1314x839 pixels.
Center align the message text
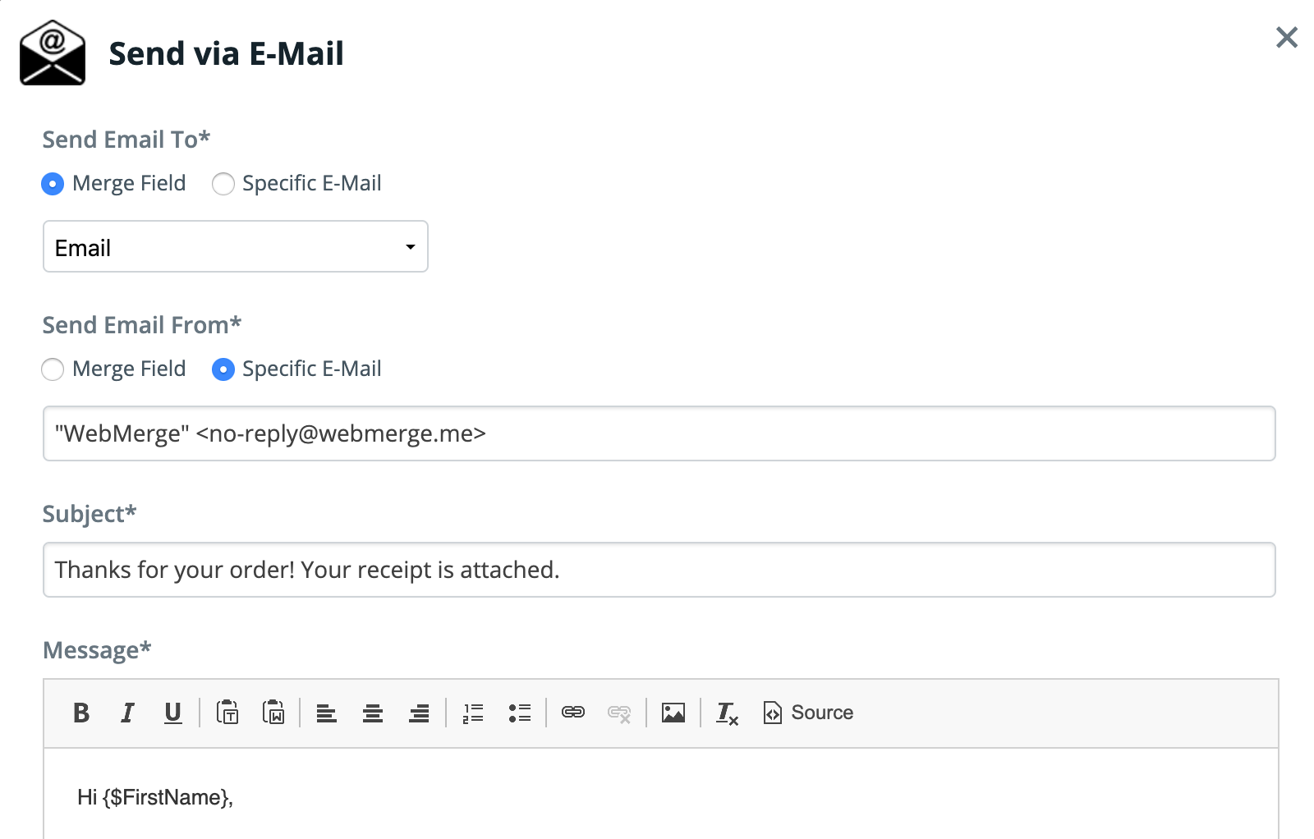click(x=373, y=713)
